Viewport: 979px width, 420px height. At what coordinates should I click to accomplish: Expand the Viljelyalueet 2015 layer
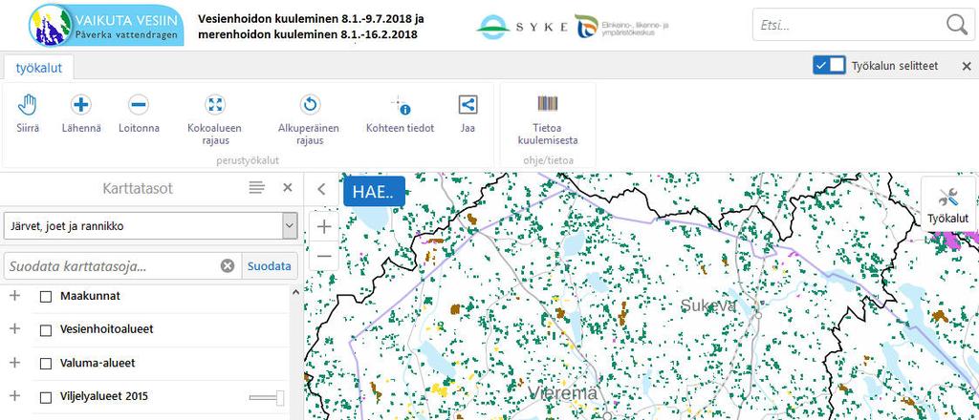[x=15, y=396]
